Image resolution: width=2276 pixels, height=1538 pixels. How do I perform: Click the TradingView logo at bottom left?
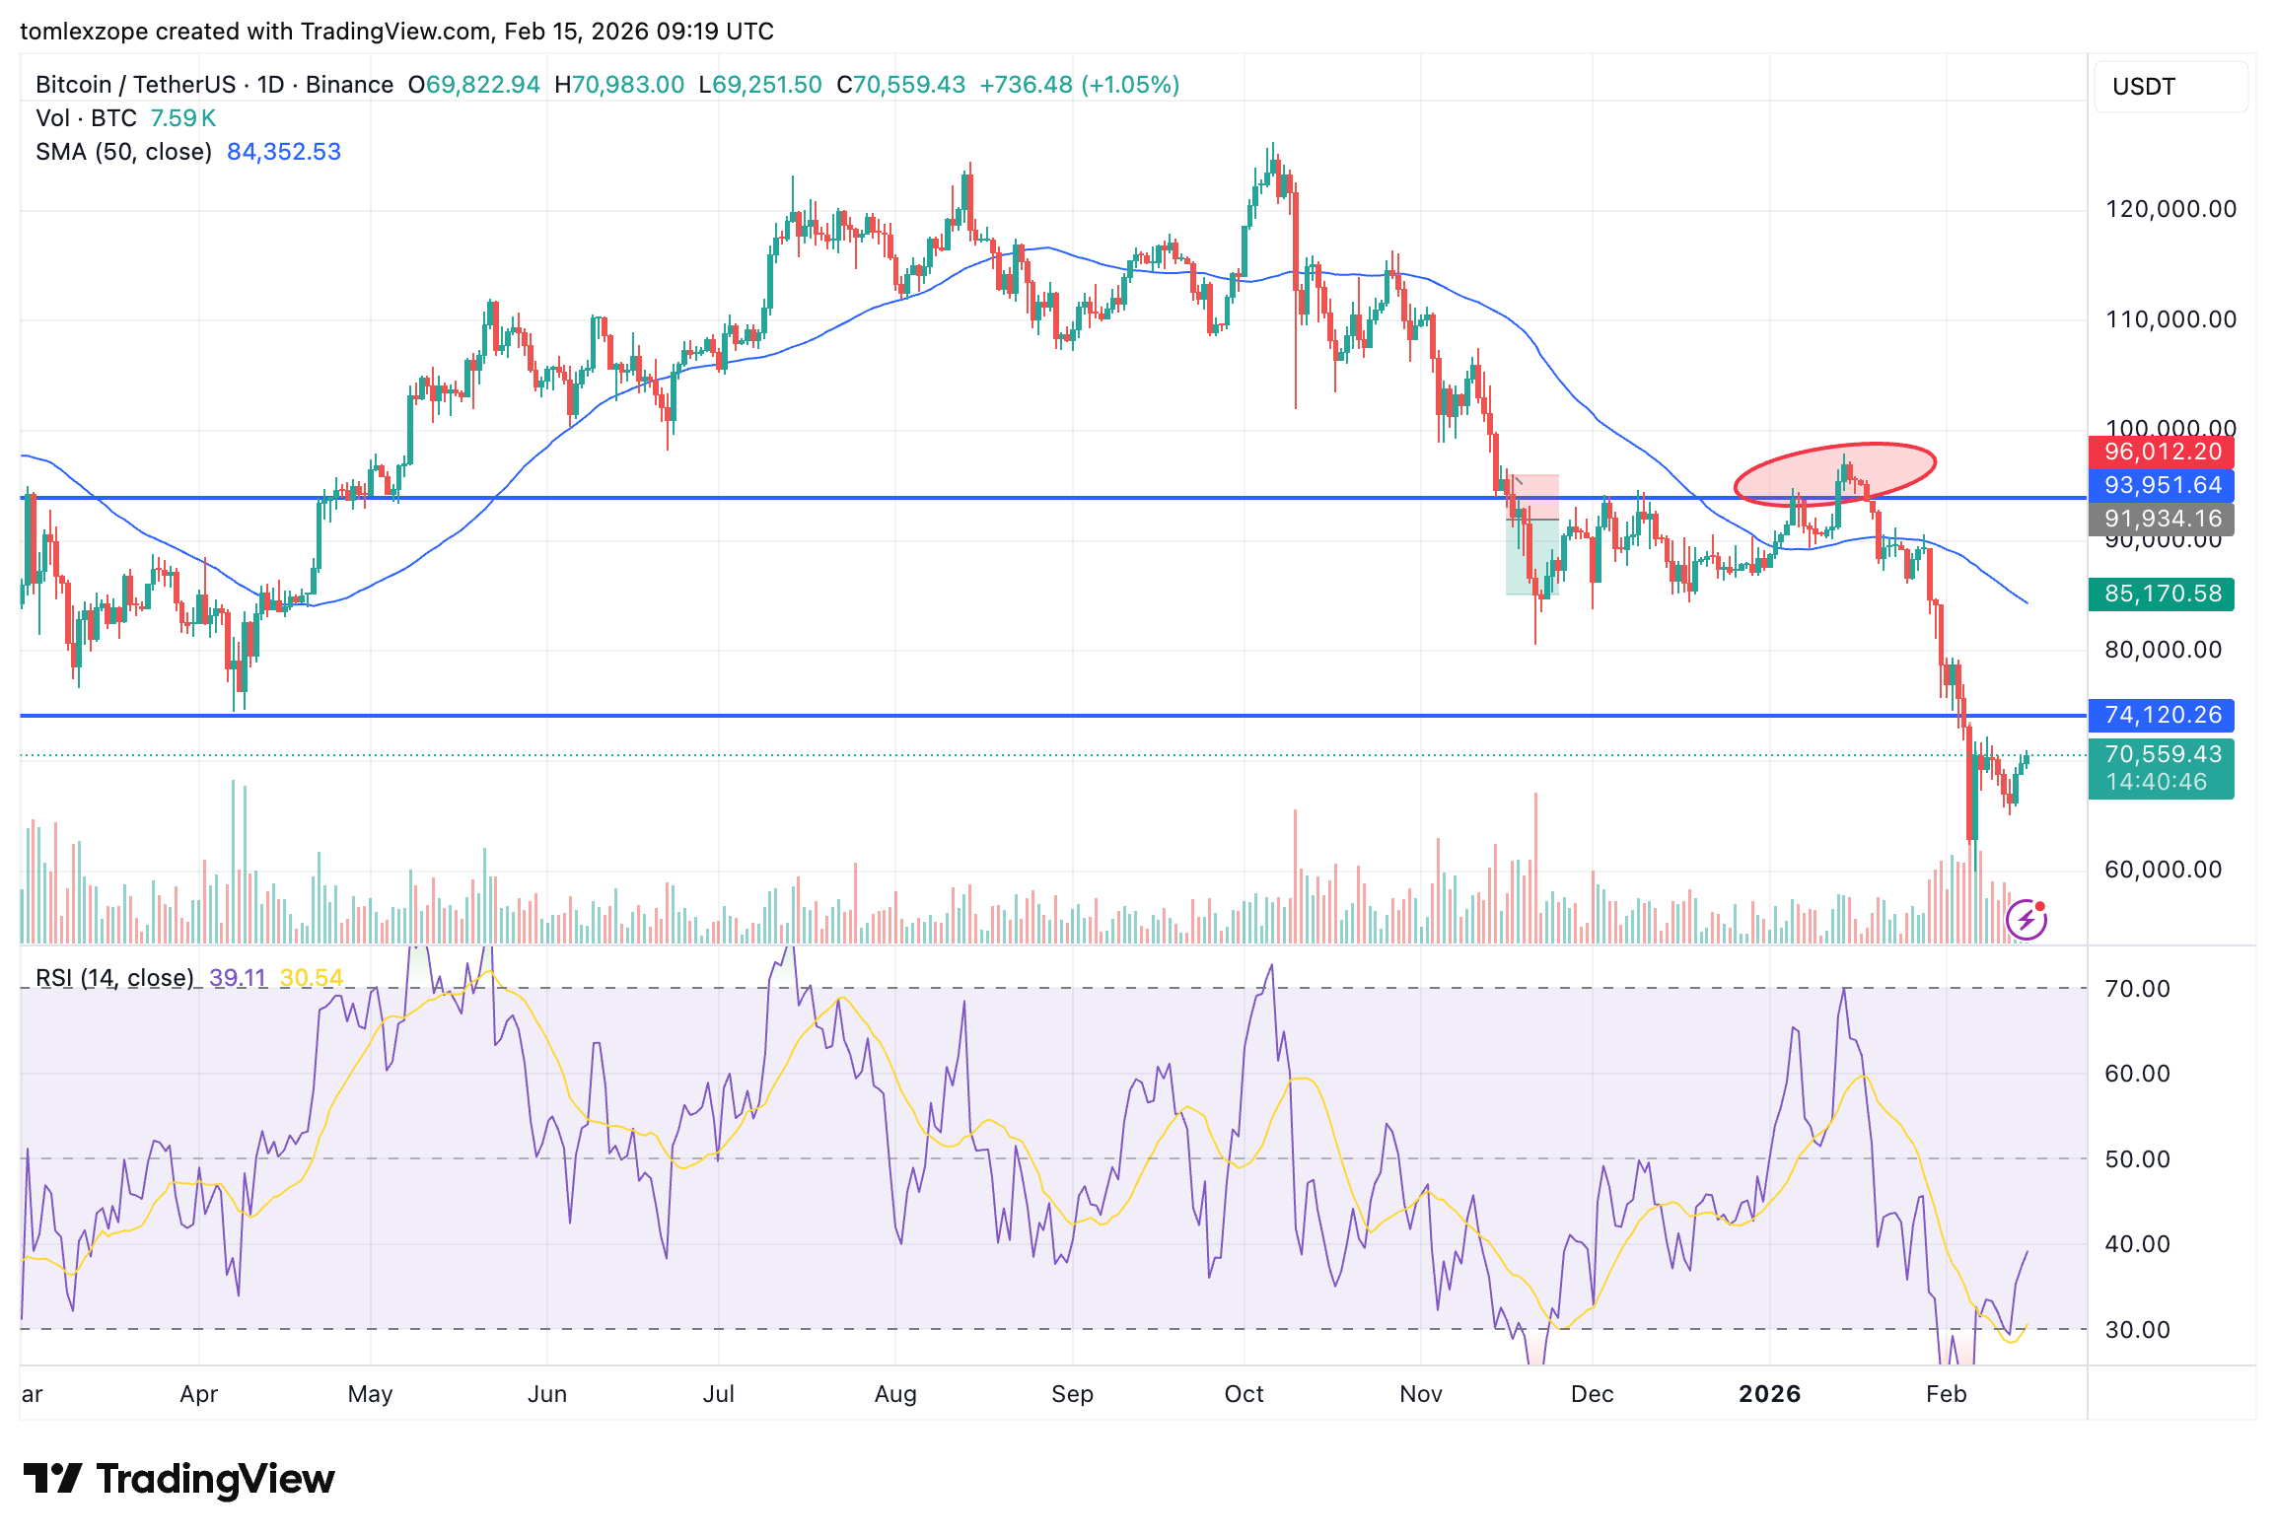(178, 1479)
